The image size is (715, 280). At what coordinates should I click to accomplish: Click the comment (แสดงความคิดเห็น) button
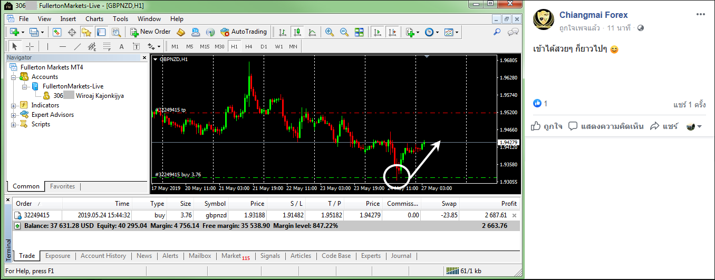tap(606, 126)
